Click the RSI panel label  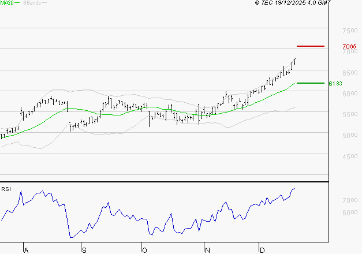(6, 189)
